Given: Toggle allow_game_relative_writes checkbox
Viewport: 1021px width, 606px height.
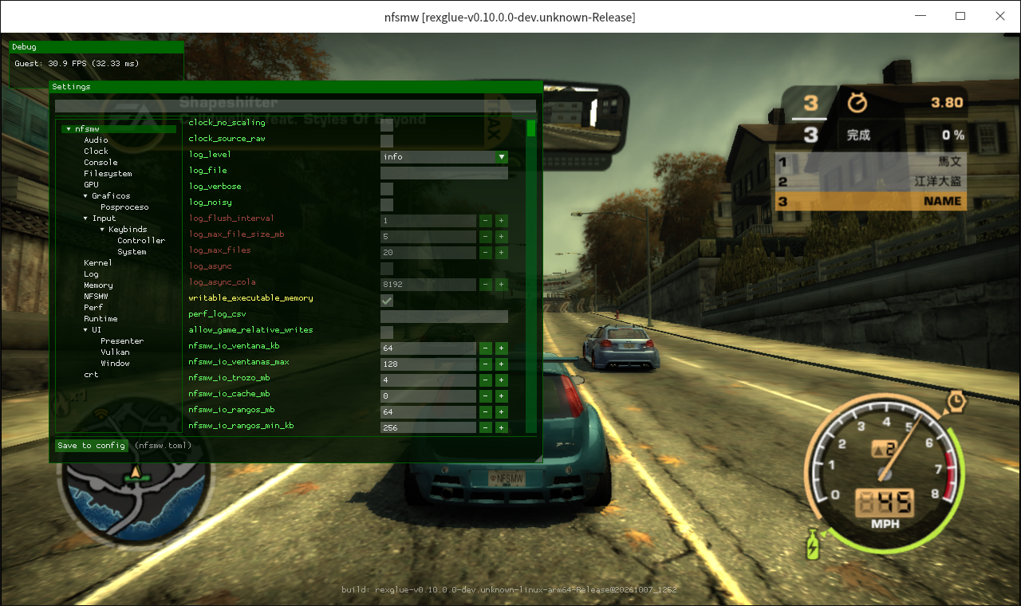Looking at the screenshot, I should [x=387, y=333].
